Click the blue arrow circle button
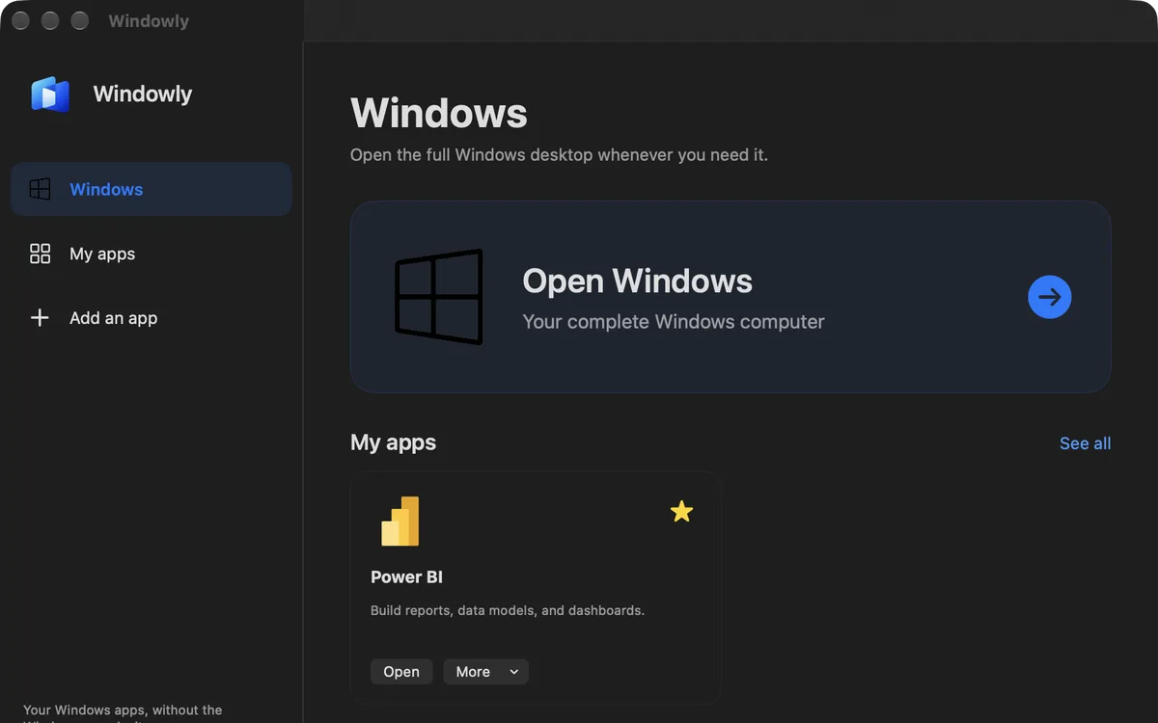The width and height of the screenshot is (1158, 723). pos(1050,297)
